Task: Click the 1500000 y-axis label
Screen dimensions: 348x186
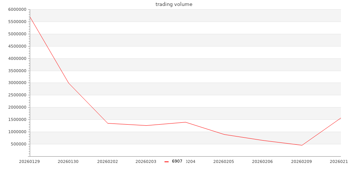Action: (x=17, y=120)
